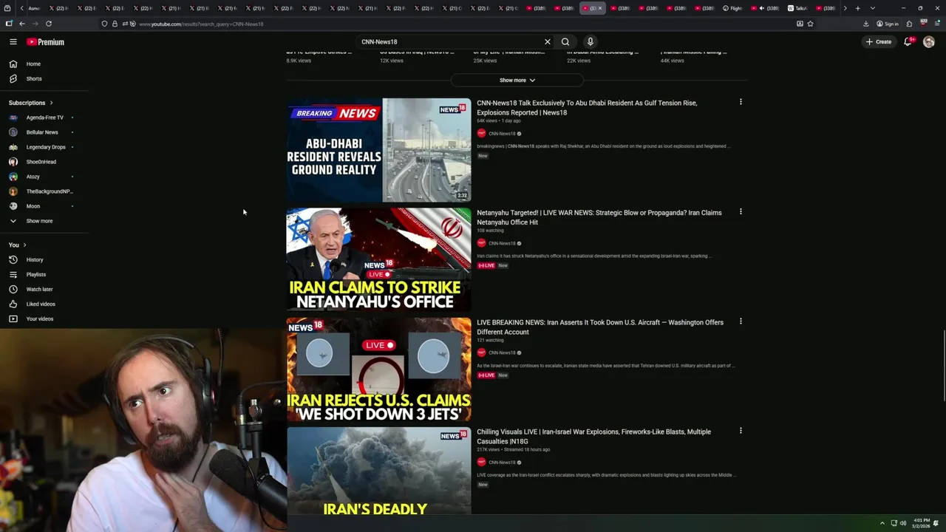Open more options for Netanyahu Targeted video
The height and width of the screenshot is (532, 946).
coord(741,212)
